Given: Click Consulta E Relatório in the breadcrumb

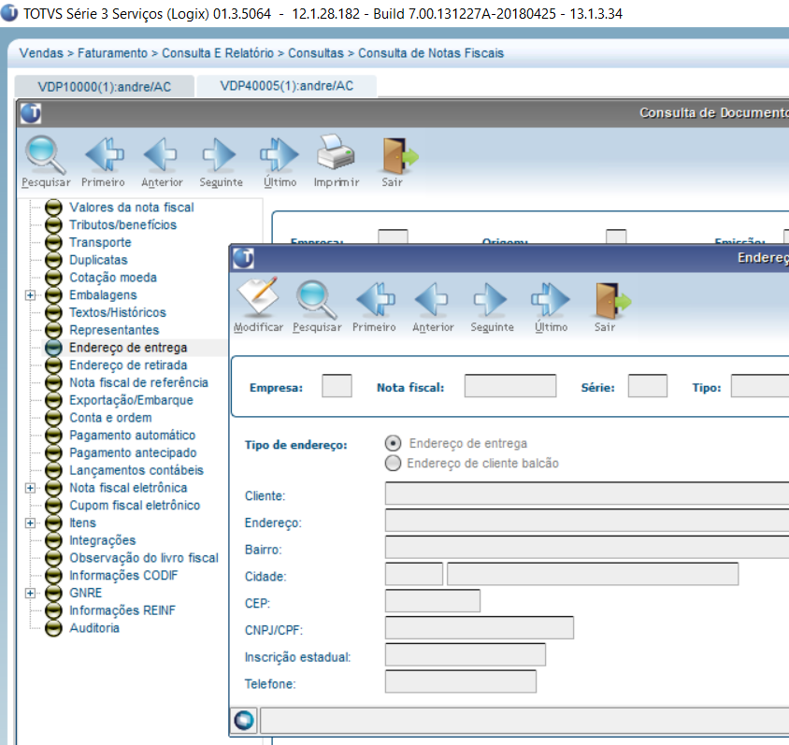Looking at the screenshot, I should (218, 53).
